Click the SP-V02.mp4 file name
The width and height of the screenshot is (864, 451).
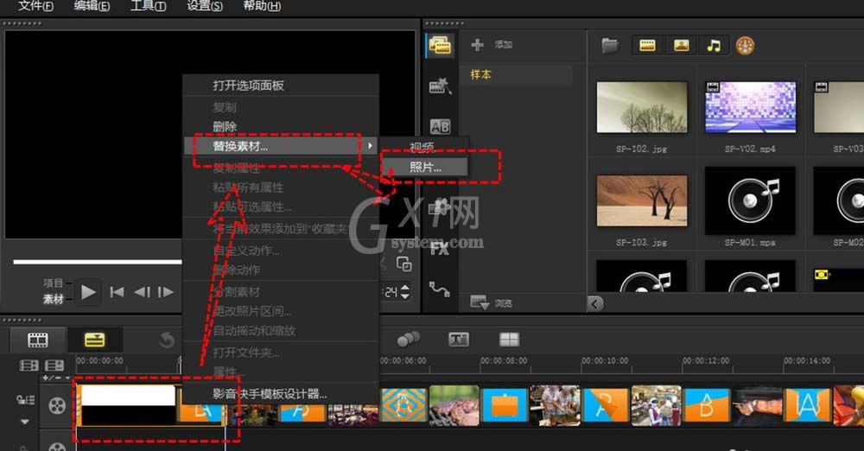tap(750, 149)
